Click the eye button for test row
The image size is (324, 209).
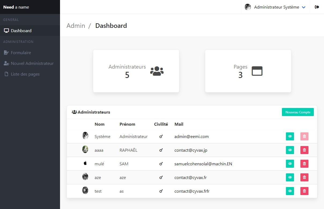290,191
